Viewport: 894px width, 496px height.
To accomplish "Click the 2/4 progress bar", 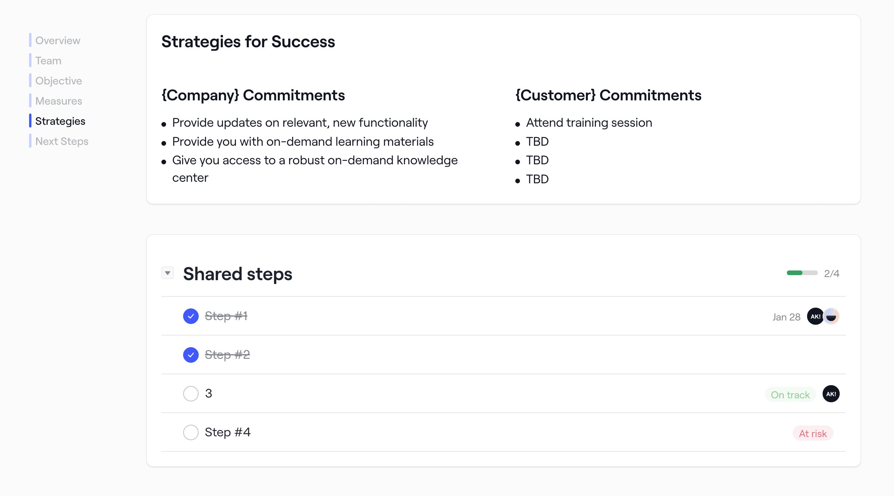I will coord(802,273).
